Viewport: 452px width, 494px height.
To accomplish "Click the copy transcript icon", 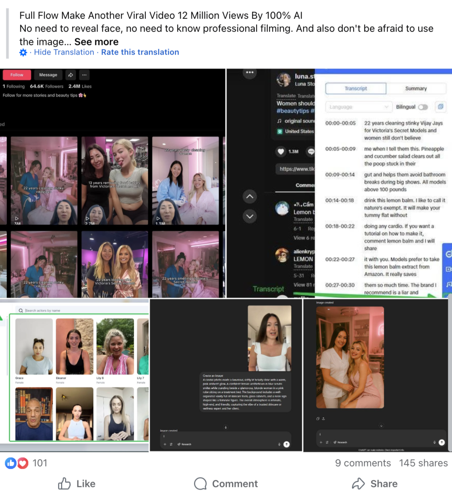I will coord(440,107).
